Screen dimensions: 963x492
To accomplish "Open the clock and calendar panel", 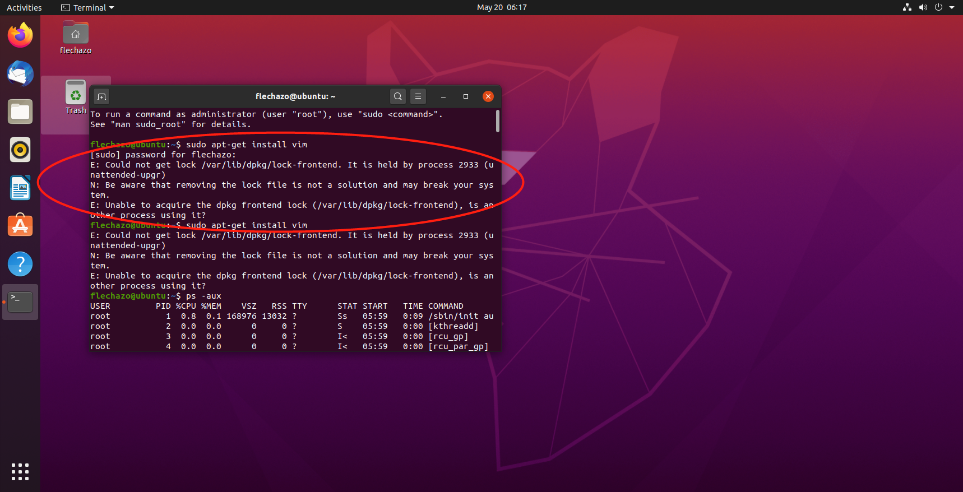I will [501, 7].
